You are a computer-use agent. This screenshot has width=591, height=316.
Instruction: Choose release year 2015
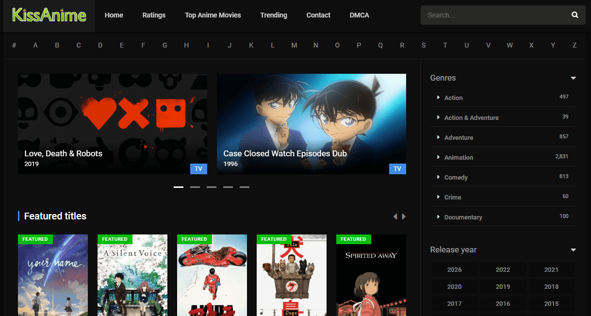coord(552,304)
